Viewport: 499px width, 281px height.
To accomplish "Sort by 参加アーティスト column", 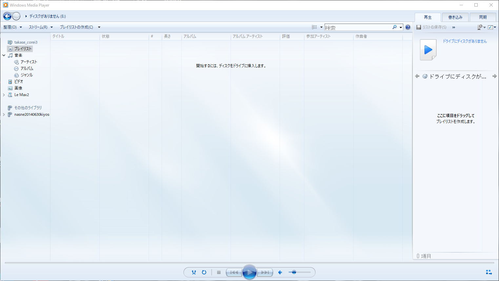I will coord(329,36).
